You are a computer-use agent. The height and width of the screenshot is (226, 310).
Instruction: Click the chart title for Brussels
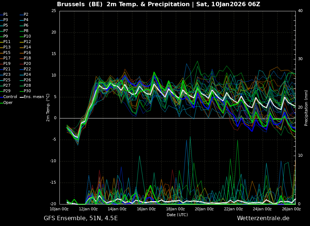point(158,4)
